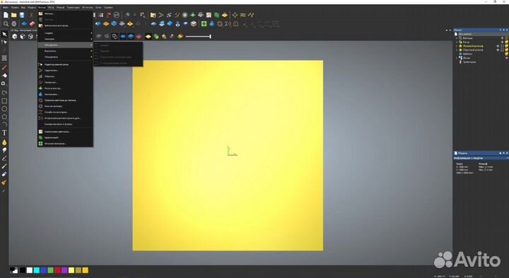This screenshot has height=278, width=509.
Task: Select the Rectangle drawing tool
Action: 4,101
